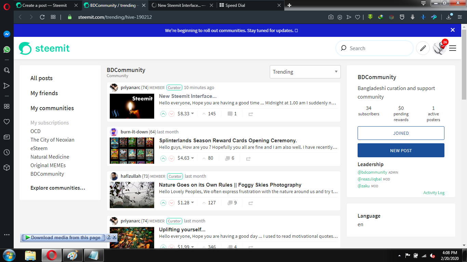Viewport: 467px width, 262px height.
Task: Open the @bdcommunity admin profile
Action: point(372,172)
